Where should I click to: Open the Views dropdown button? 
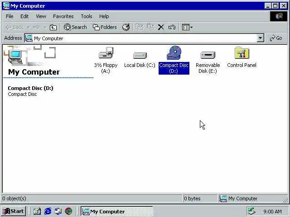(x=187, y=27)
